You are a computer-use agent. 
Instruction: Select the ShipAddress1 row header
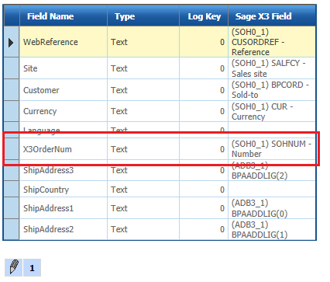point(12,208)
